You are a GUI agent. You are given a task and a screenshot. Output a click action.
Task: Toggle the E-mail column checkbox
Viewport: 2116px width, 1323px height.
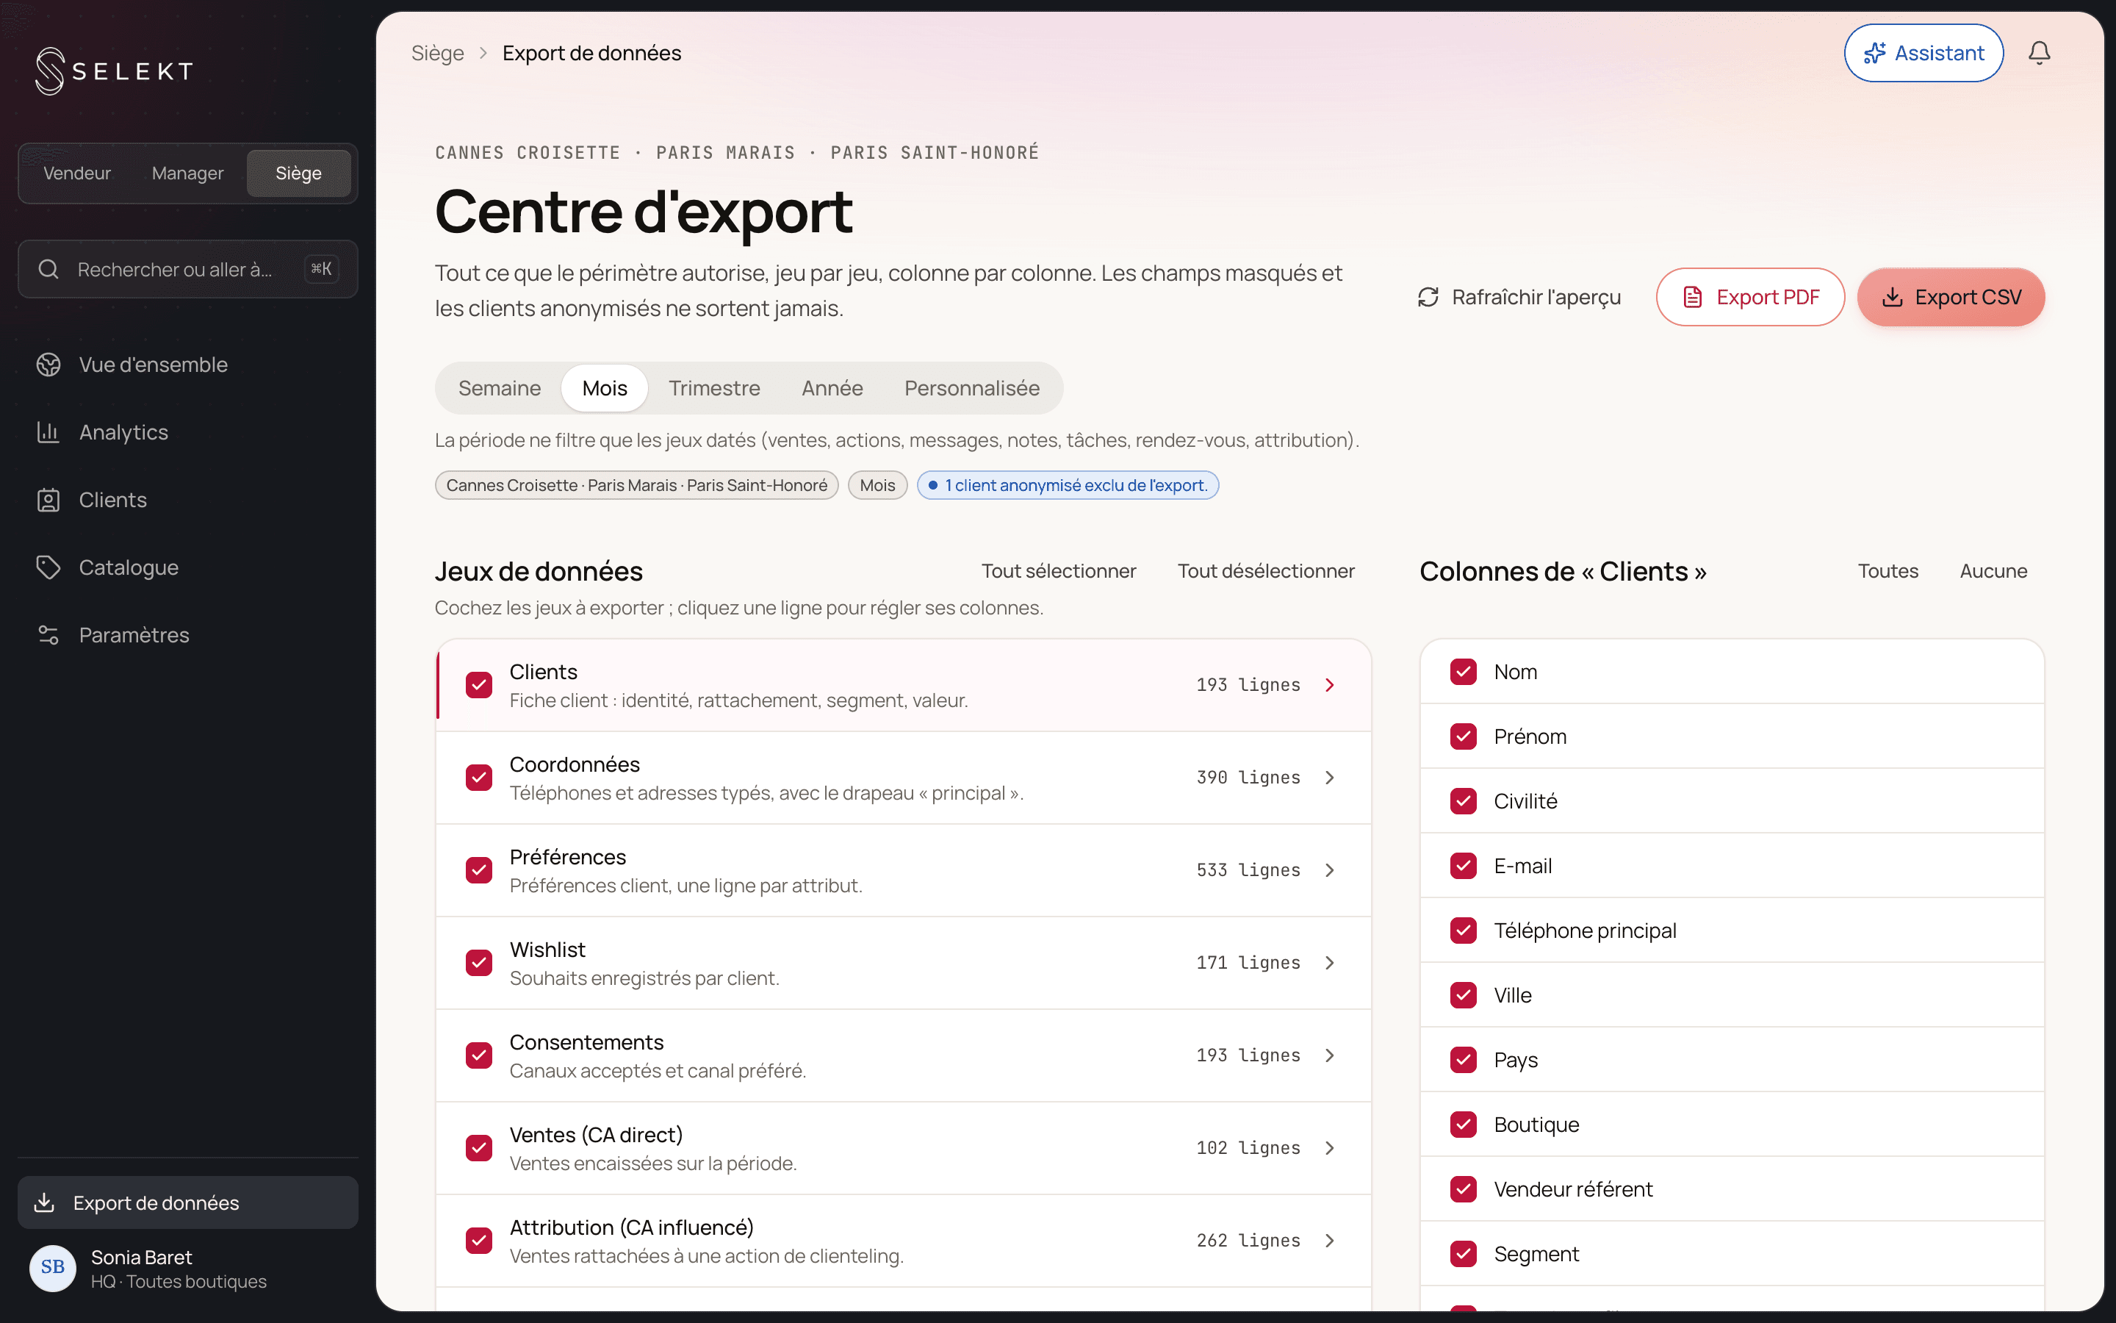1464,867
